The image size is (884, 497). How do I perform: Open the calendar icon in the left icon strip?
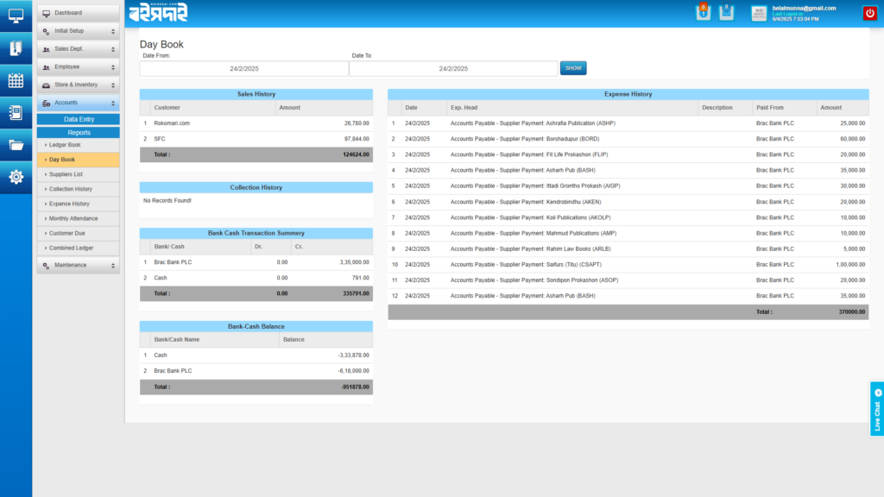[x=16, y=80]
